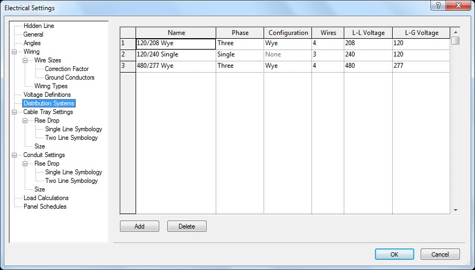
Task: Open Panel Schedules settings
Action: click(45, 207)
